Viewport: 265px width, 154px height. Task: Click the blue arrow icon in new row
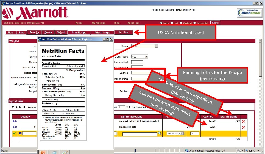[20, 133]
